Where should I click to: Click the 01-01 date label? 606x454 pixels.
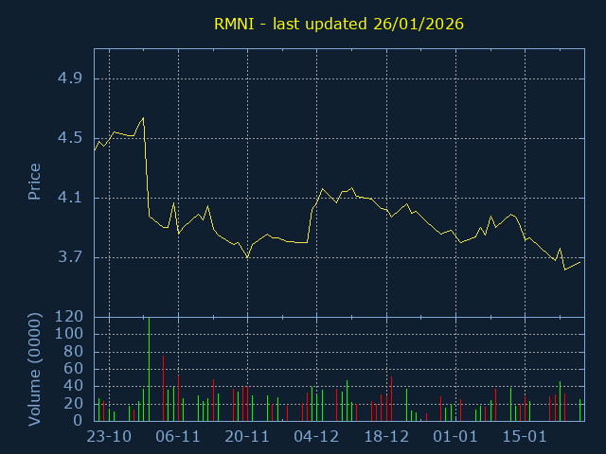(455, 437)
